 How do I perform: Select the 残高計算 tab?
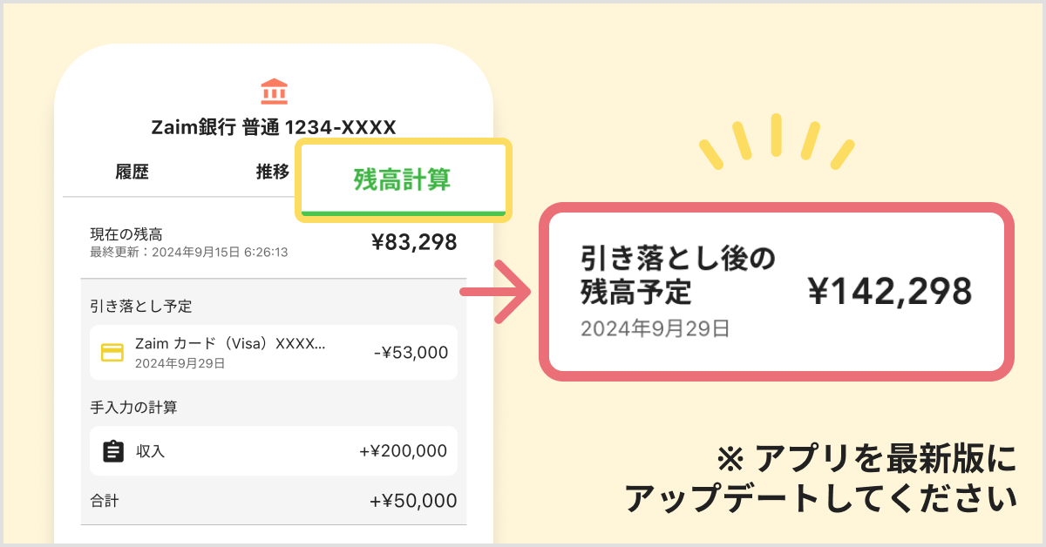tap(402, 179)
